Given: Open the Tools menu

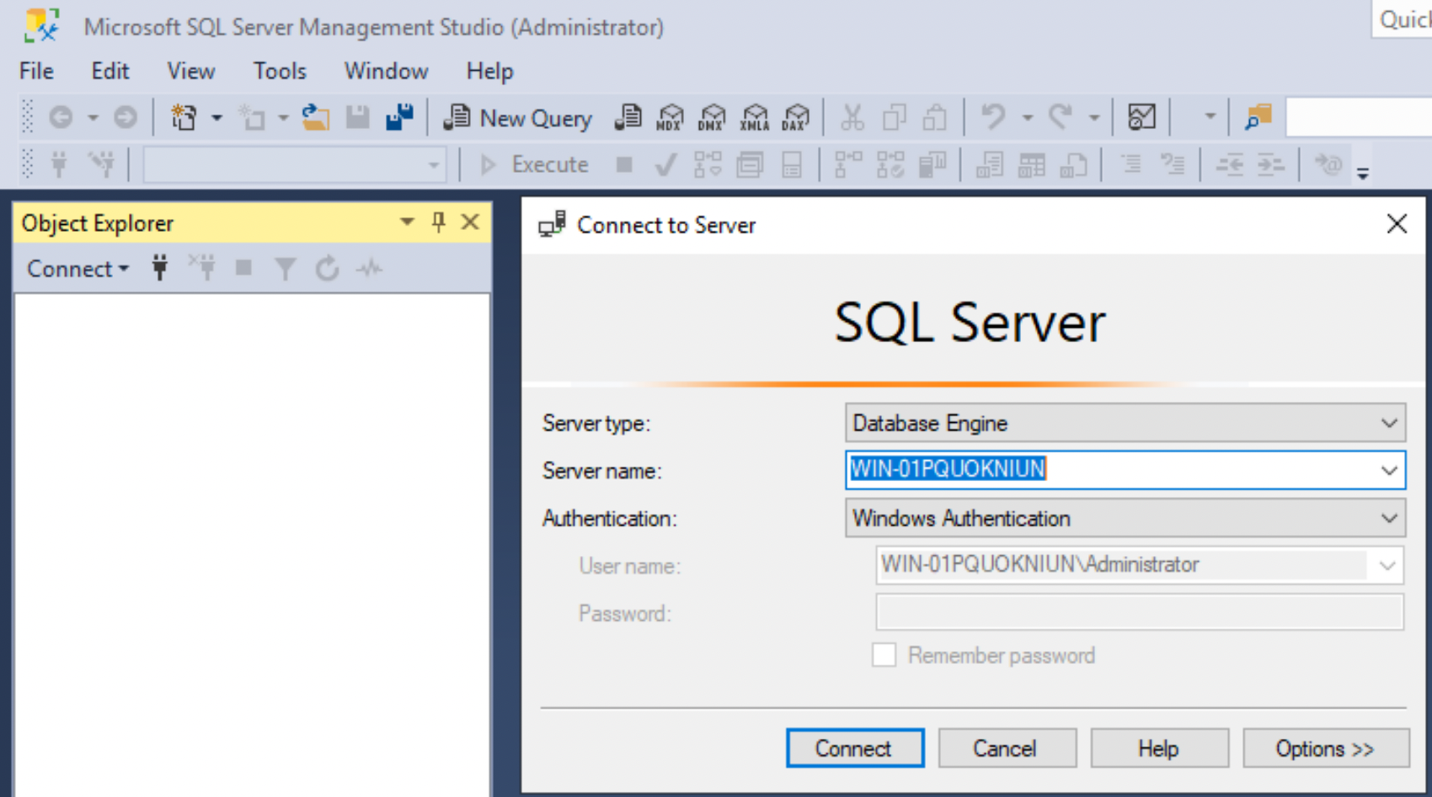Looking at the screenshot, I should [x=280, y=71].
